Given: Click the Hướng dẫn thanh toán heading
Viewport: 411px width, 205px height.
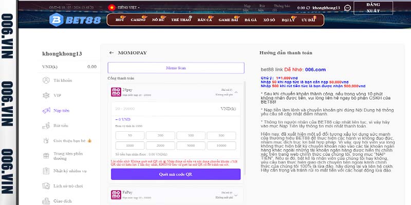Looking at the screenshot, I should point(286,53).
